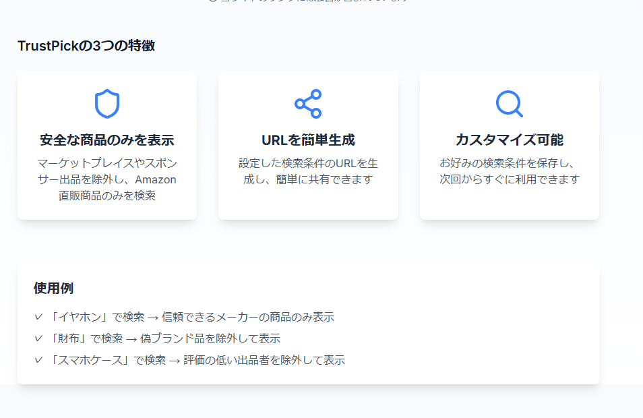Click the blue shield icon
The width and height of the screenshot is (643, 418).
106,104
